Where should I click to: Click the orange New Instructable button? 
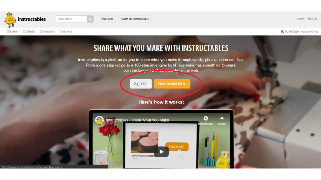(172, 84)
